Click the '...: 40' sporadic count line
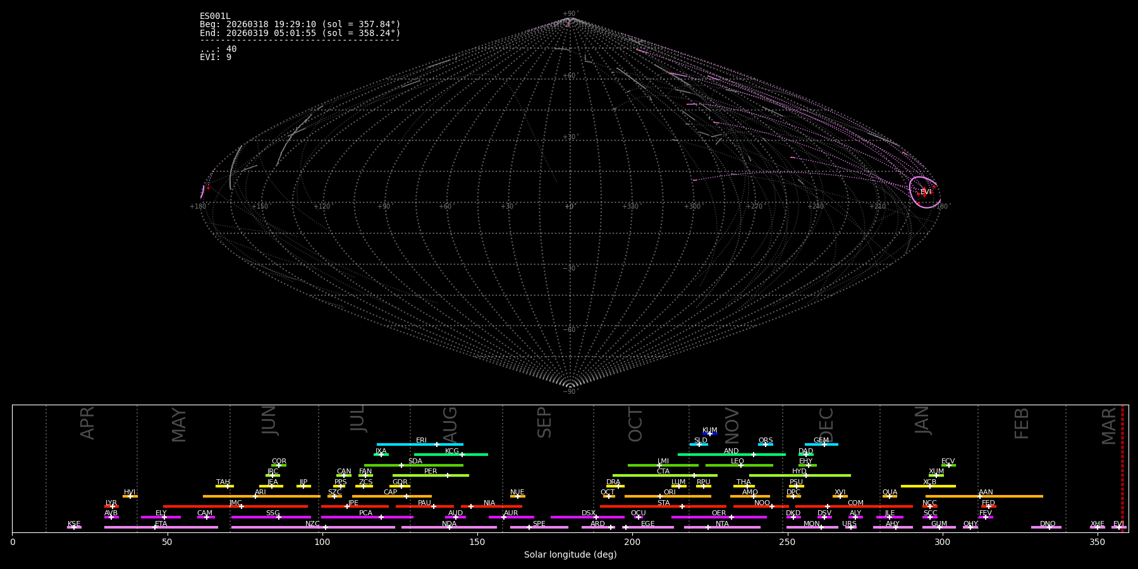This screenshot has width=1138, height=569. point(218,49)
